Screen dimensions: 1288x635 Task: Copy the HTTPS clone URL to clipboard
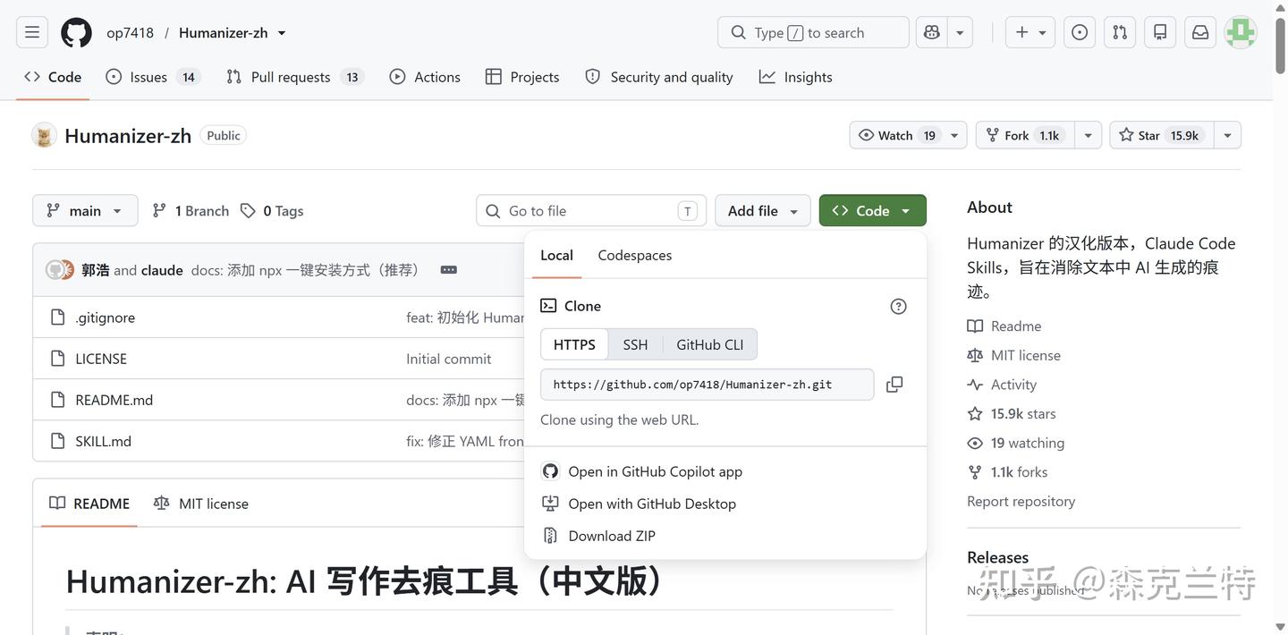[x=894, y=385]
